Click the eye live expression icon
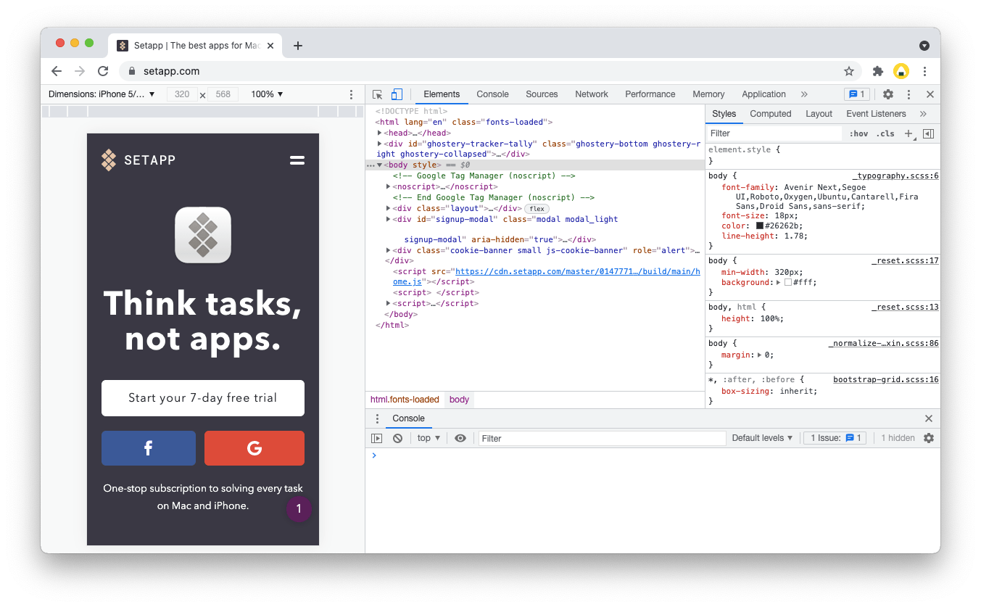The height and width of the screenshot is (607, 981). click(460, 438)
